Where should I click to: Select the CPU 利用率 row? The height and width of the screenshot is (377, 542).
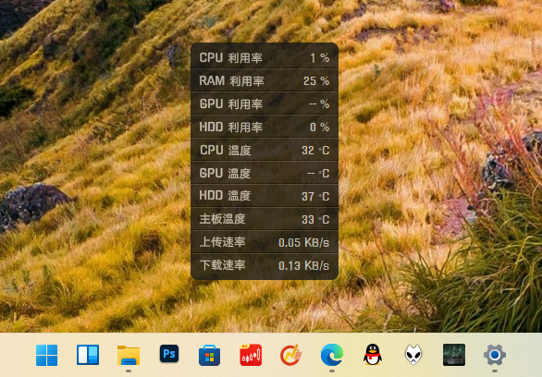[x=265, y=57]
